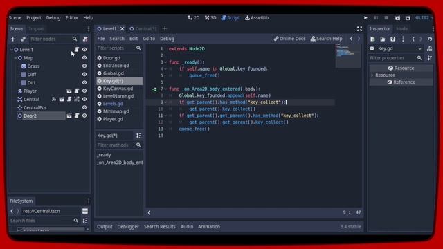
Task: Hide the Map node
Action: tap(84, 58)
